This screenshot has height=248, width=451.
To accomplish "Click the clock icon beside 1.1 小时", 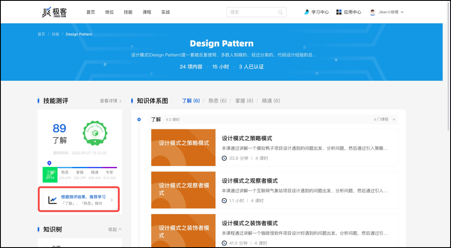I will click(x=224, y=201).
